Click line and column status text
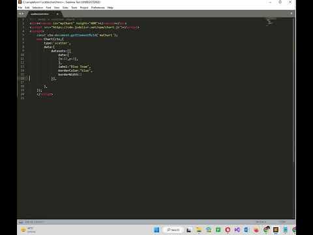Image resolution: width=313 pixels, height=235 pixels. (x=35, y=222)
